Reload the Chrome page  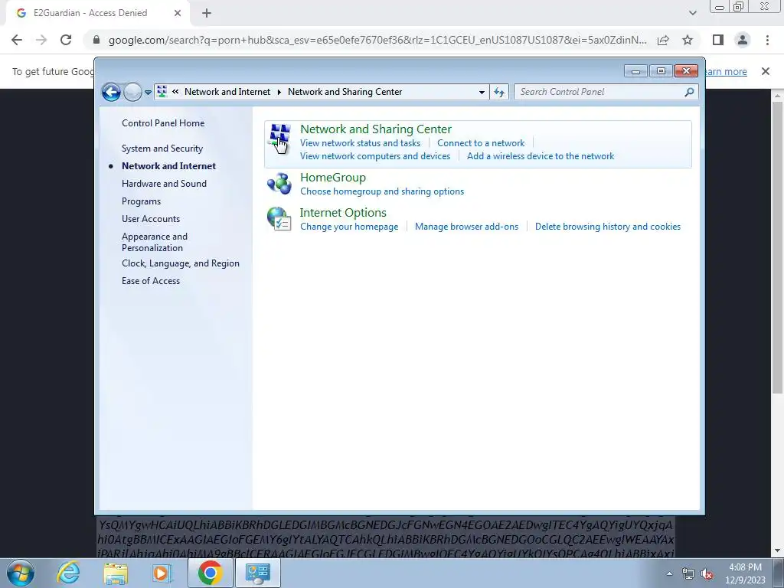(x=66, y=40)
